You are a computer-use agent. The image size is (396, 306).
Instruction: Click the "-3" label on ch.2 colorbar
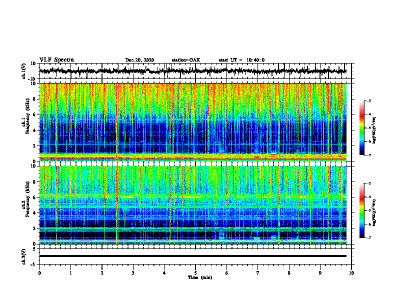point(368,183)
